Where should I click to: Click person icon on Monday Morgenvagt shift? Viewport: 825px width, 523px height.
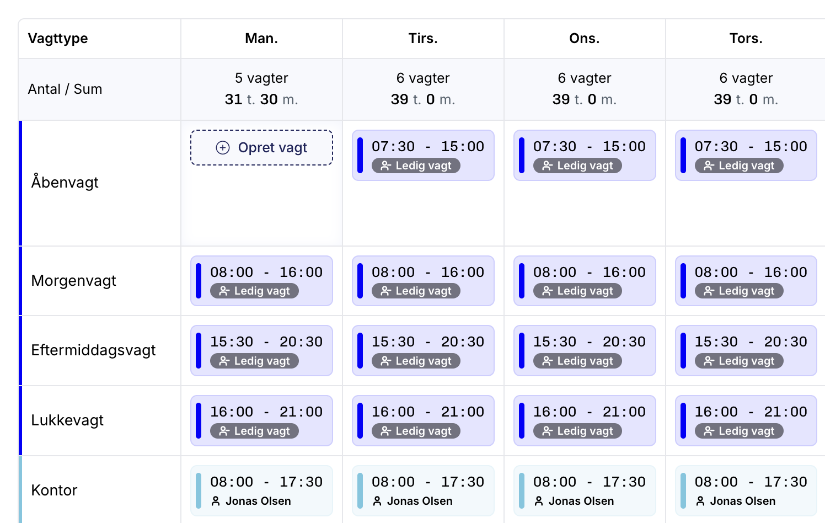click(x=224, y=291)
